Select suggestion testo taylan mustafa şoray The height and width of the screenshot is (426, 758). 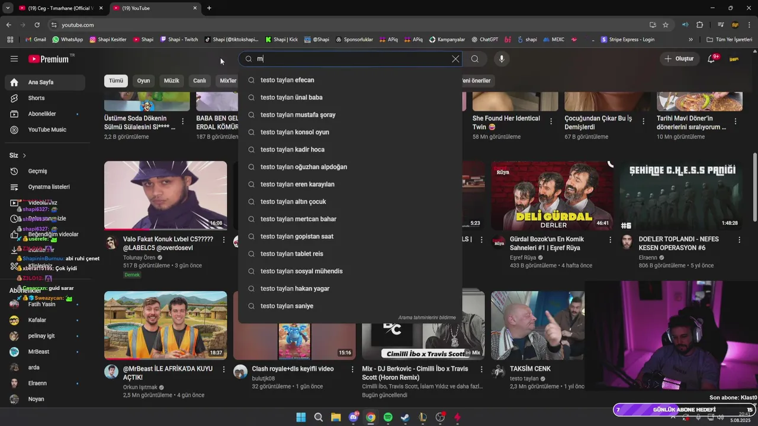[350, 115]
